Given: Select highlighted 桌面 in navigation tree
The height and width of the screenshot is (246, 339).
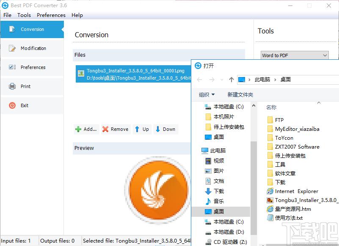Looking at the screenshot, I should (221, 212).
